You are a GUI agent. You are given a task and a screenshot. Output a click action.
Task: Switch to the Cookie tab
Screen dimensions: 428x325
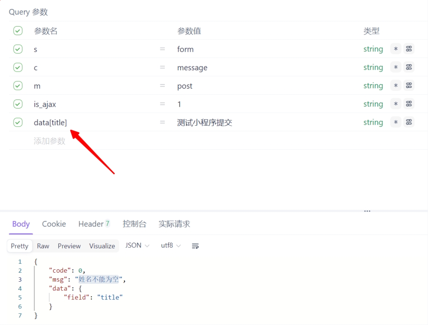click(54, 224)
